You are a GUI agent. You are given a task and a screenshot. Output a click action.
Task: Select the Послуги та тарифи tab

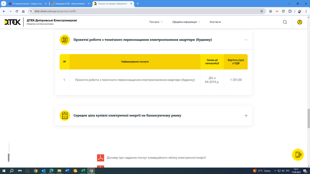click(113, 3)
